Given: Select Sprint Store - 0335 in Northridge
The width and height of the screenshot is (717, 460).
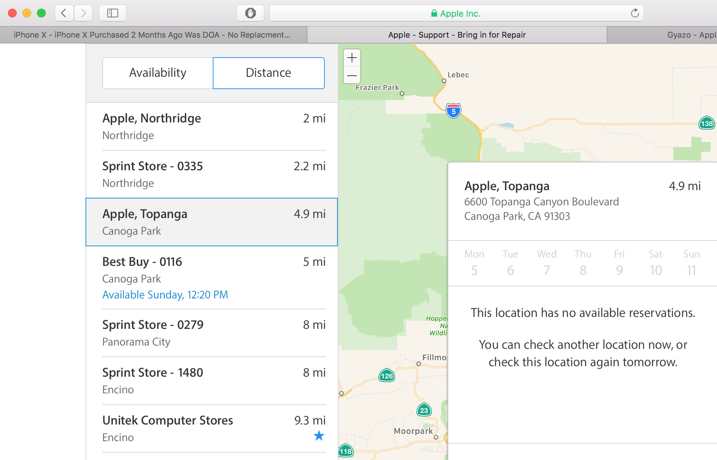Looking at the screenshot, I should [214, 174].
